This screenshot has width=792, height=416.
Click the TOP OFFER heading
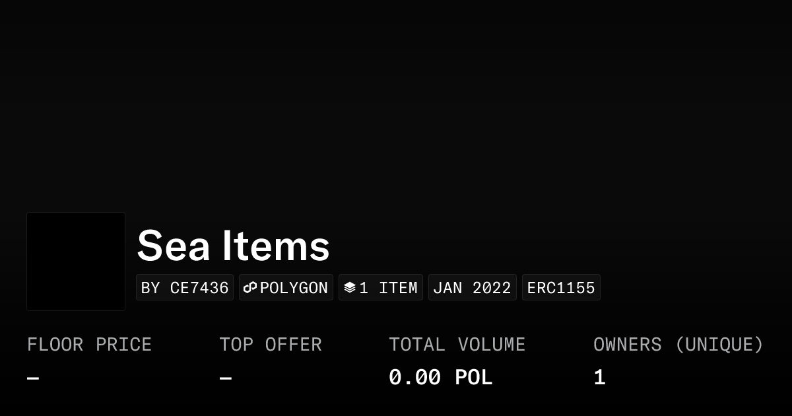click(271, 345)
